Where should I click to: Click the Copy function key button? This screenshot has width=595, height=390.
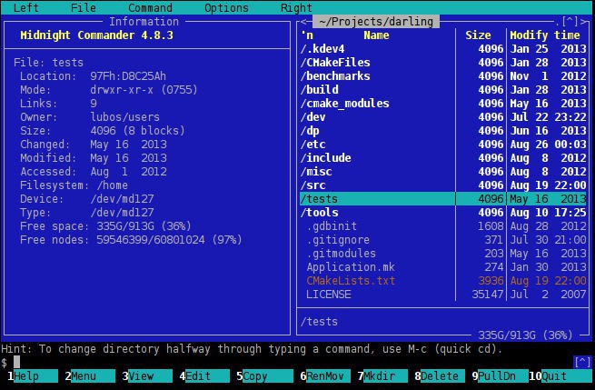click(x=255, y=376)
